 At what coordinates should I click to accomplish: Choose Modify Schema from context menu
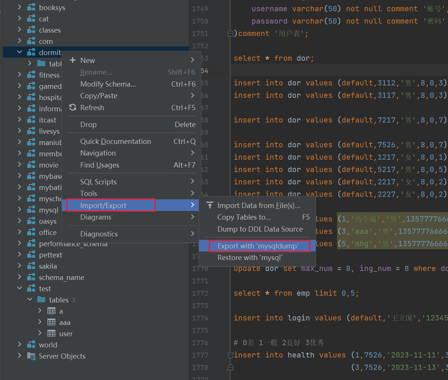[132, 84]
